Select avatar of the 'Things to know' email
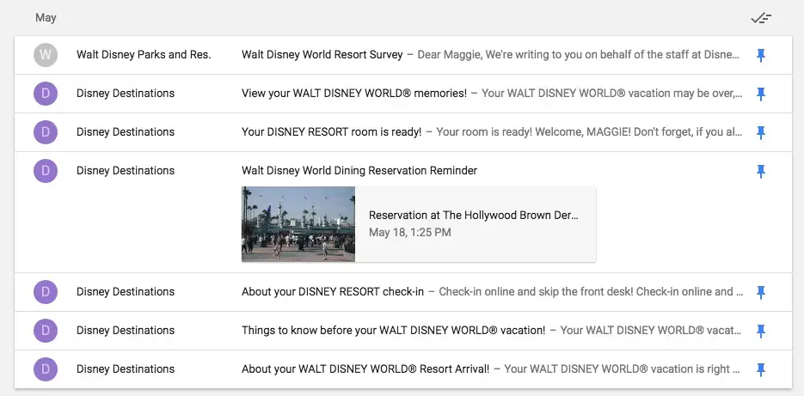This screenshot has width=804, height=396. (x=46, y=331)
